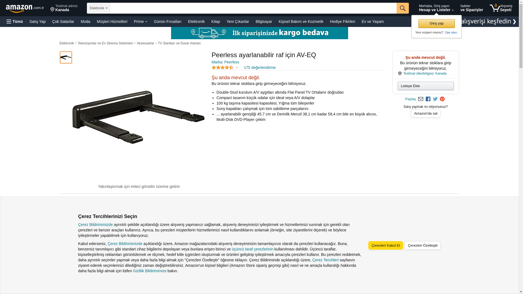The height and width of the screenshot is (294, 523).
Task: Open the Tümü hamburger menu
Action: (15, 22)
